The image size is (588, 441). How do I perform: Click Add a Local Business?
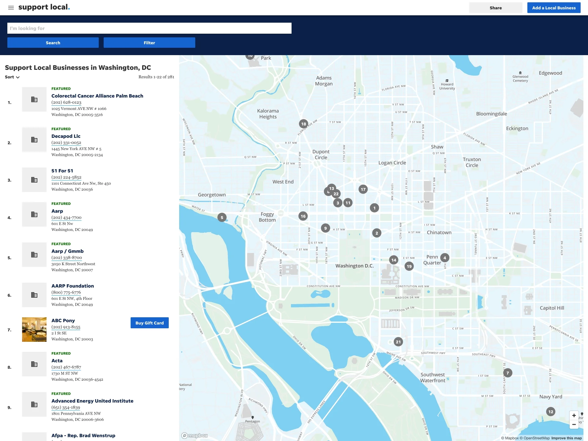click(554, 8)
